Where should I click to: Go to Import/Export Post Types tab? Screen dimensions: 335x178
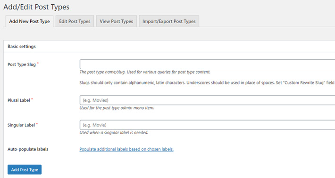(x=169, y=21)
